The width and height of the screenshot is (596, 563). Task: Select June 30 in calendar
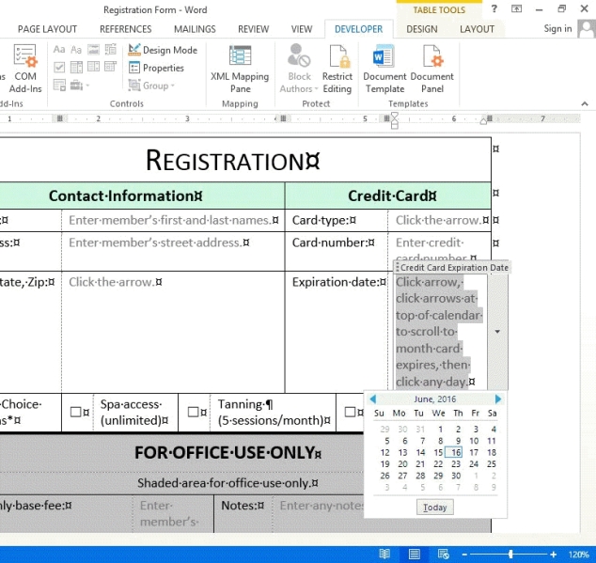point(456,476)
